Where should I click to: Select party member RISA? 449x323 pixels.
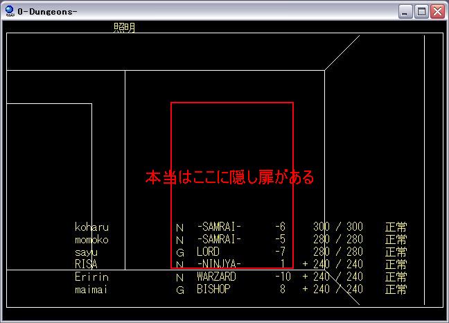coord(86,264)
